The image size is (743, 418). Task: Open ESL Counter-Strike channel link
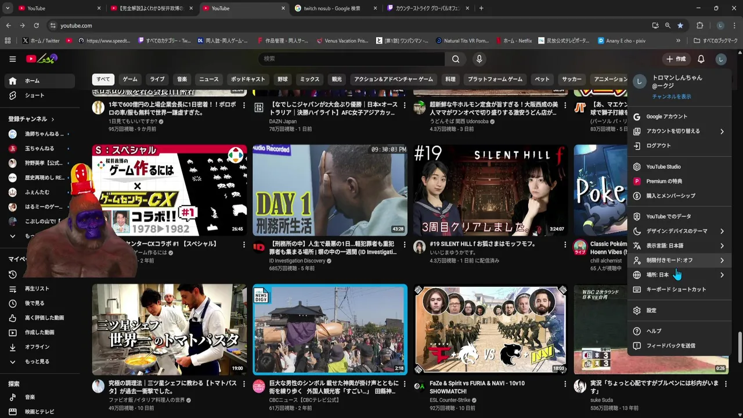pos(450,400)
